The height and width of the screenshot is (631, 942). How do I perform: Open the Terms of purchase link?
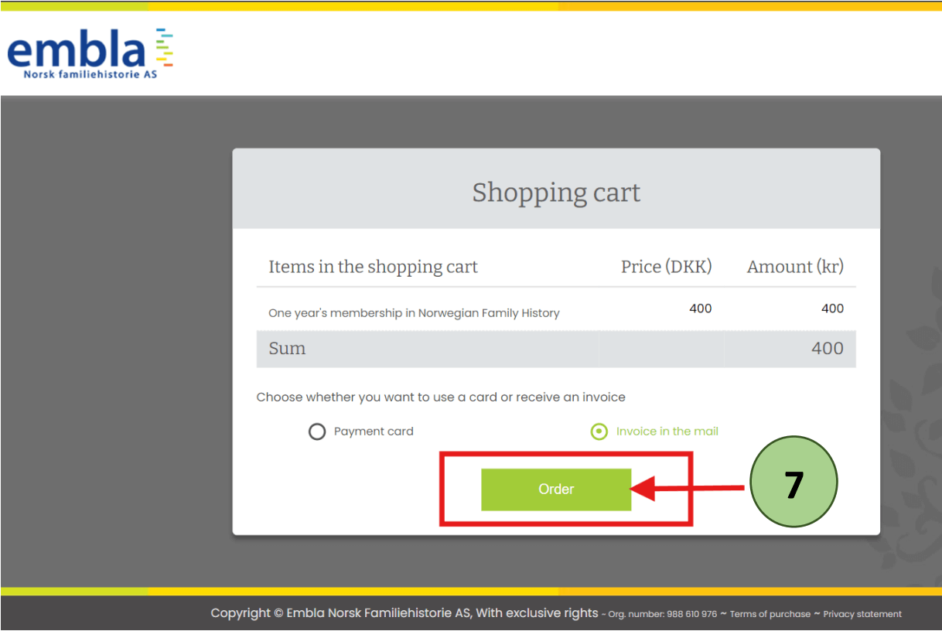click(x=770, y=614)
